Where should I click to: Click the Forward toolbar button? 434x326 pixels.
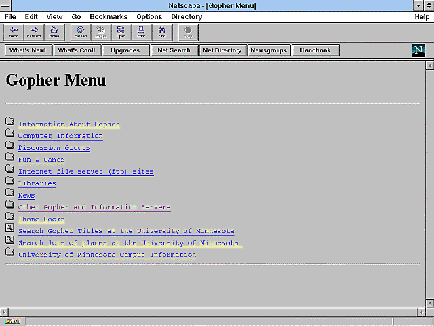34,33
